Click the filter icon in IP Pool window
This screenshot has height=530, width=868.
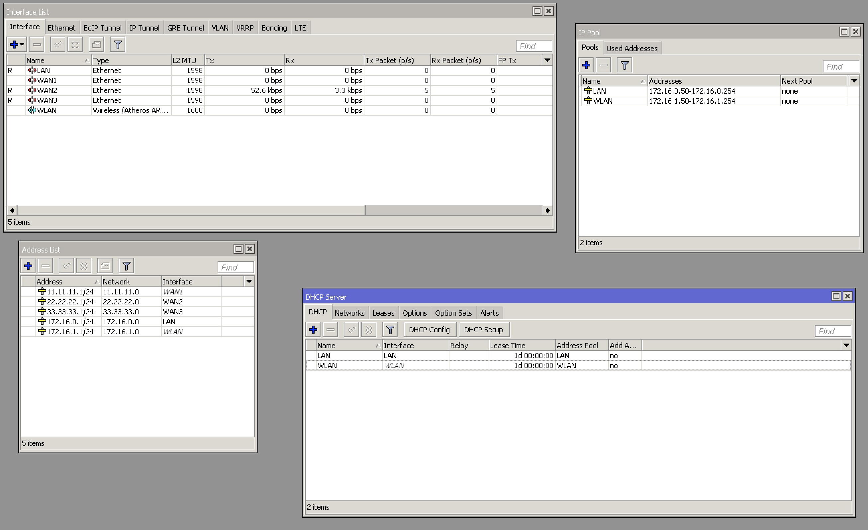(x=625, y=65)
